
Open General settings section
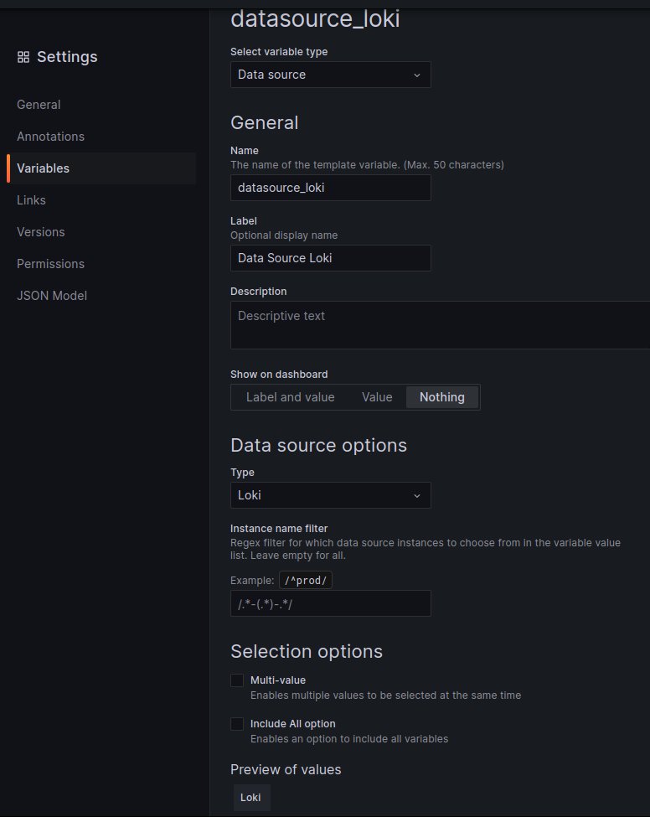[x=39, y=105]
